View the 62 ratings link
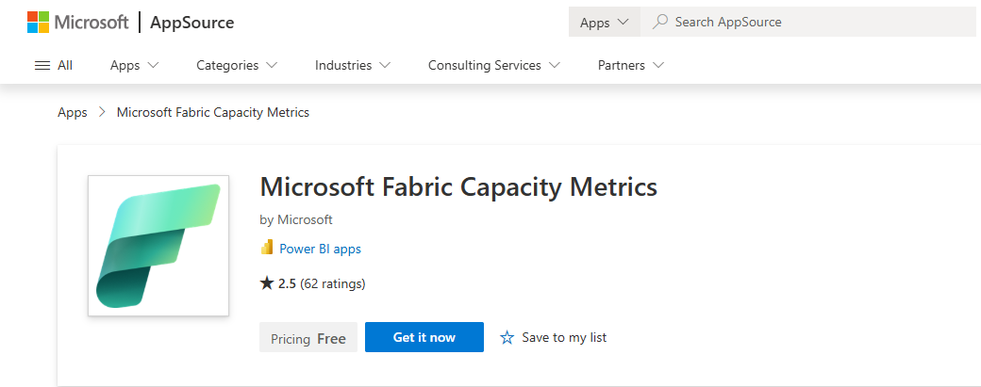Screen dimensions: 981x387 (x=333, y=283)
